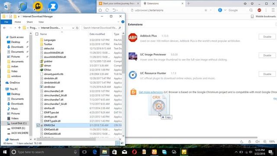Reload the UC Browser page

(107, 10)
